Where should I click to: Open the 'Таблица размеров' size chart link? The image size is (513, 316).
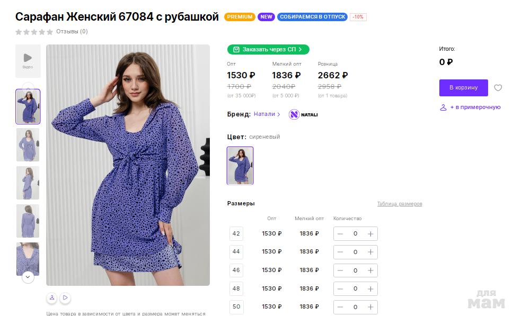400,204
